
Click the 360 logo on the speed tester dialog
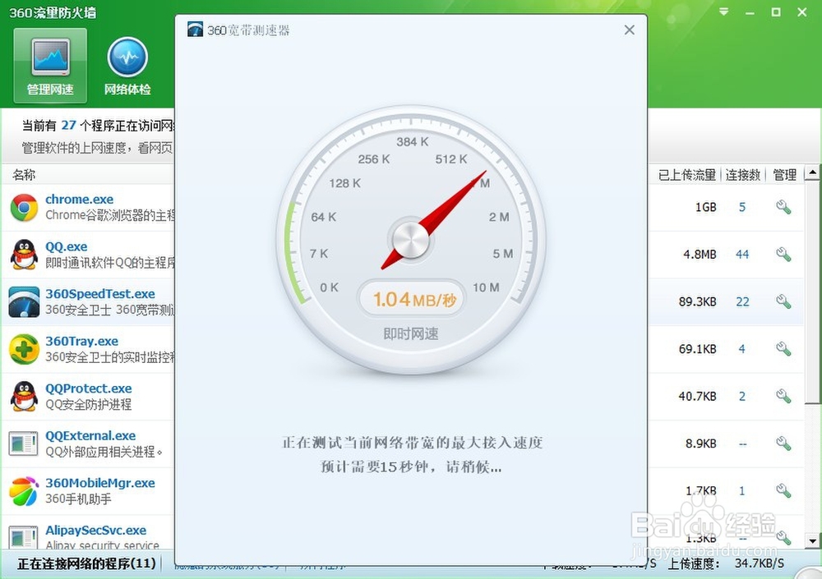click(196, 29)
